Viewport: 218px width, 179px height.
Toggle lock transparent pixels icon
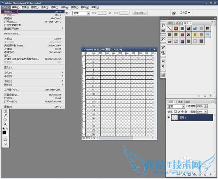tap(176, 111)
